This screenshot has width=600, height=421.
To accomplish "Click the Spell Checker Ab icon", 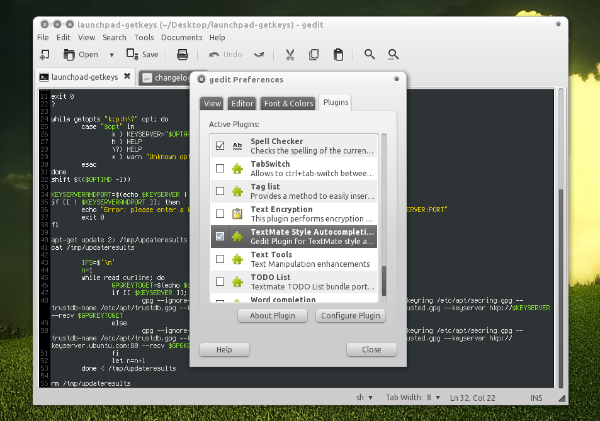I will (x=237, y=146).
